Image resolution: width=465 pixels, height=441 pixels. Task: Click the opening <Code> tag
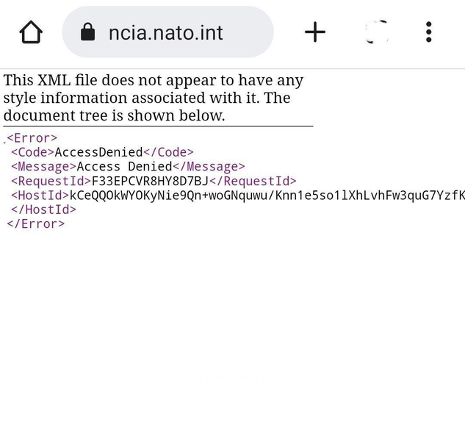coord(33,152)
